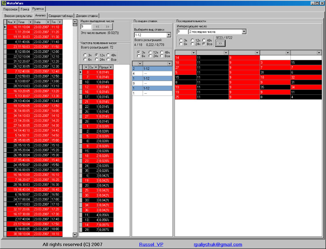Expand the Tm column filter dropdown

60,22
